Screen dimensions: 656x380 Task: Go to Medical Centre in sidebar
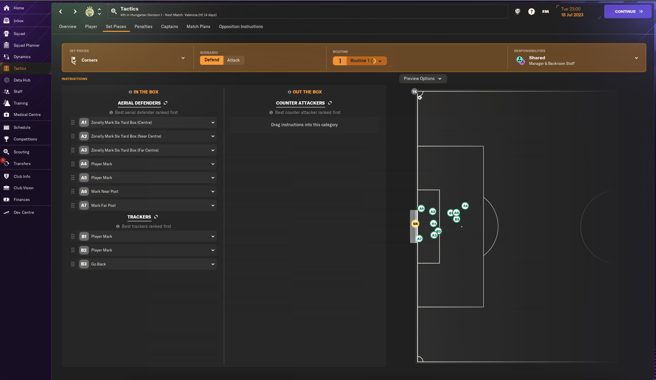(27, 114)
